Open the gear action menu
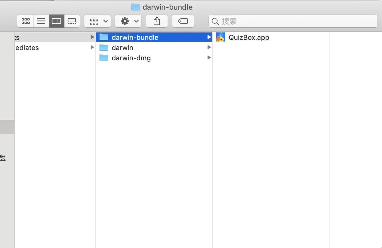Viewport: 382px width, 248px height. pos(128,21)
